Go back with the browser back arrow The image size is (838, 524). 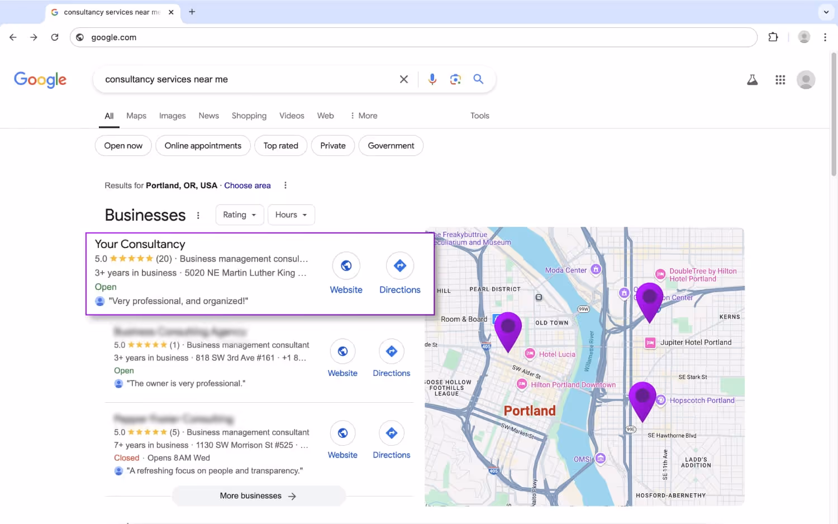pyautogui.click(x=13, y=37)
